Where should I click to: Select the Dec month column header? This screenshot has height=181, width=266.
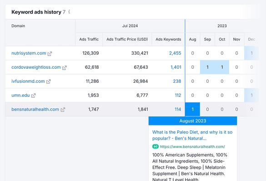(251, 39)
